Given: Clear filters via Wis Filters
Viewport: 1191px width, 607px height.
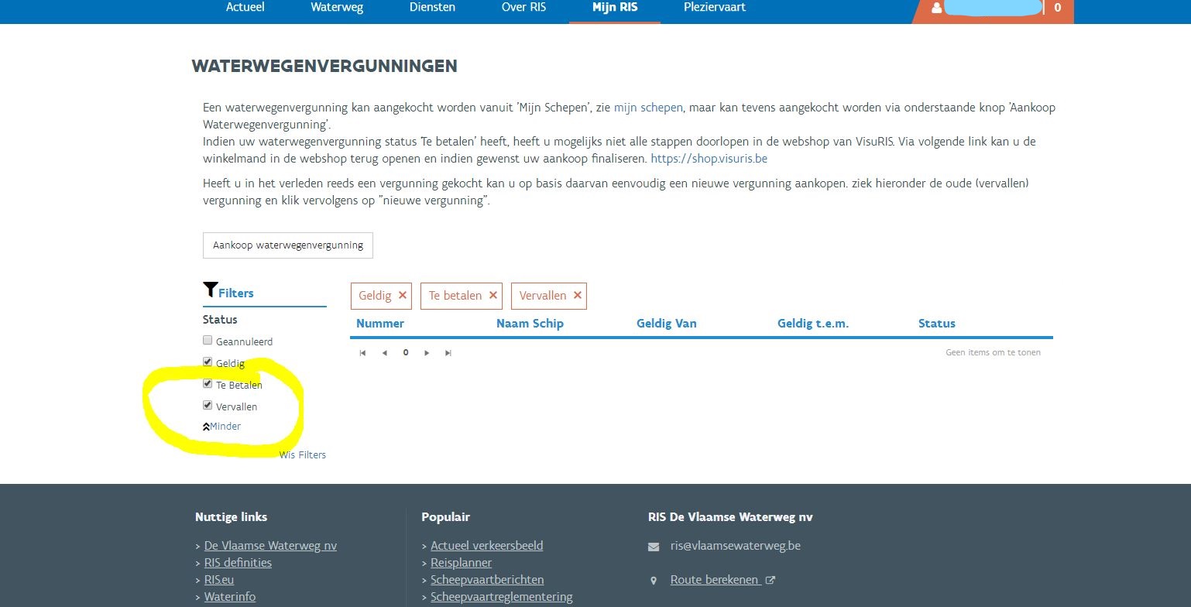Looking at the screenshot, I should pos(303,455).
